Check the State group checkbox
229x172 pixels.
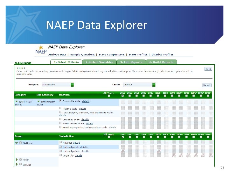coord(21,160)
